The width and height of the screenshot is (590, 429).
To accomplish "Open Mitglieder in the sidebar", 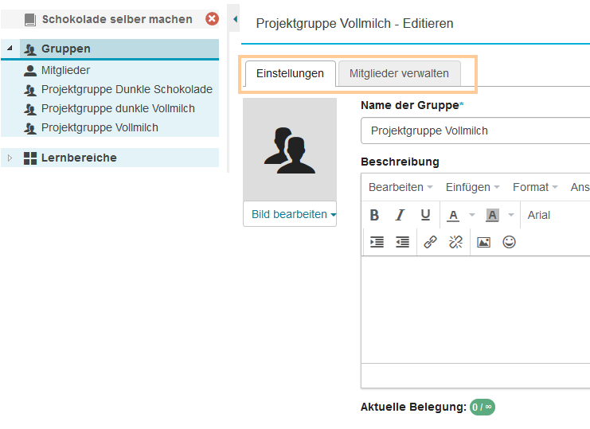I will coord(65,70).
